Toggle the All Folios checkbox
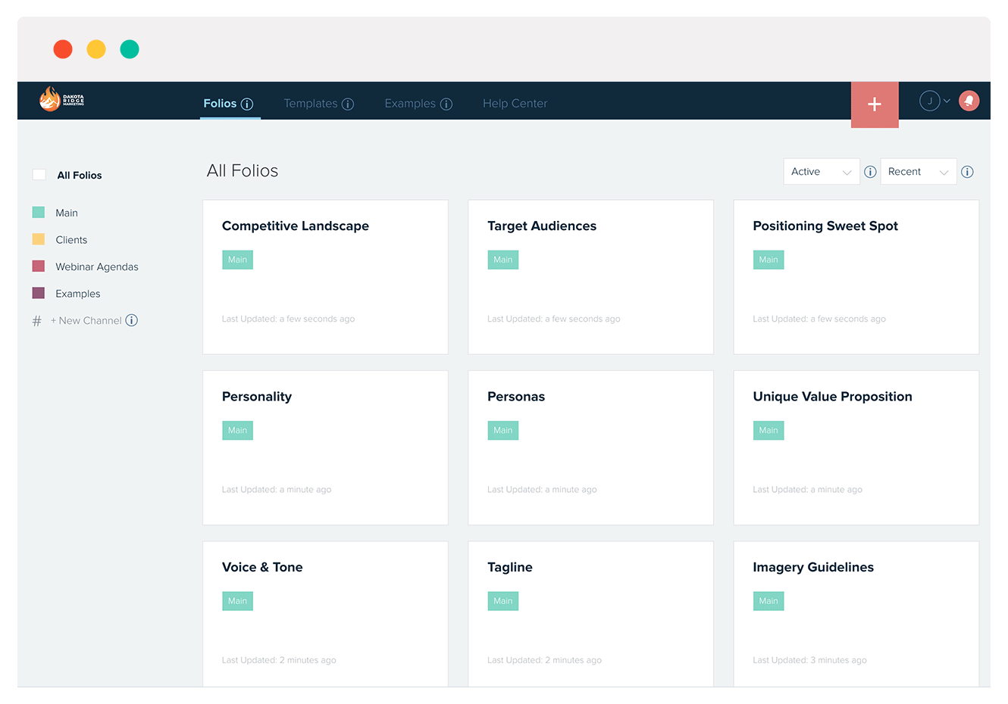1008x704 pixels. [39, 174]
